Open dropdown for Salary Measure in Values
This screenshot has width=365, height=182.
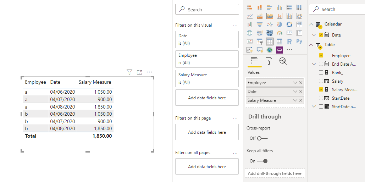[295, 100]
